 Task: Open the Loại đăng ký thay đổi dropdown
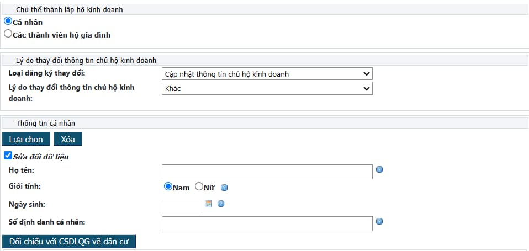pyautogui.click(x=267, y=74)
